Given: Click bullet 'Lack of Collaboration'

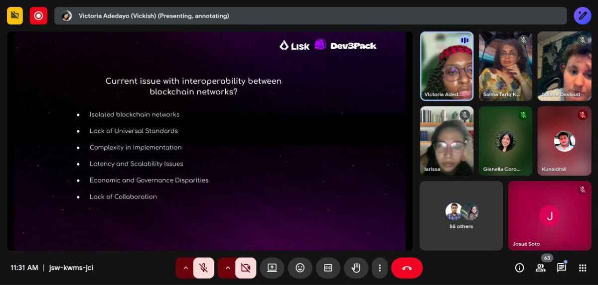Looking at the screenshot, I should tap(123, 196).
